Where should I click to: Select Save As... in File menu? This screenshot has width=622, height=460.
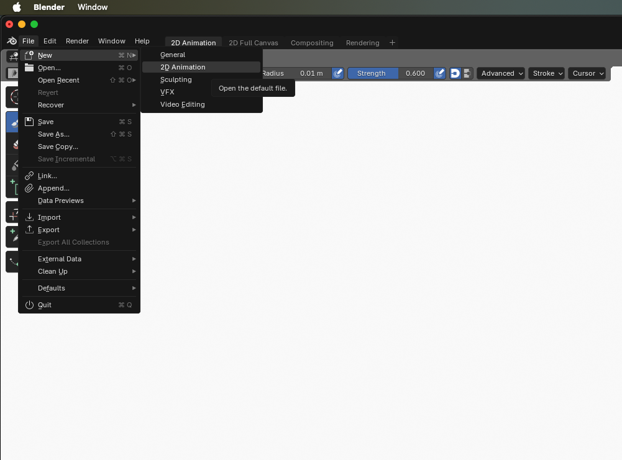(x=53, y=134)
